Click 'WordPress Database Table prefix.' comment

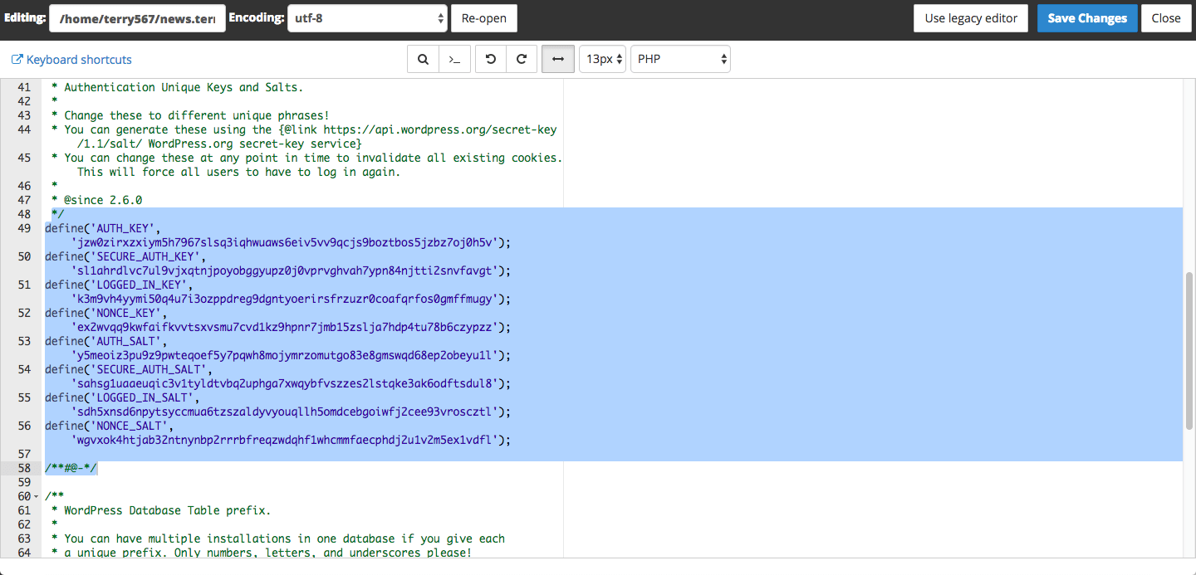pos(167,510)
